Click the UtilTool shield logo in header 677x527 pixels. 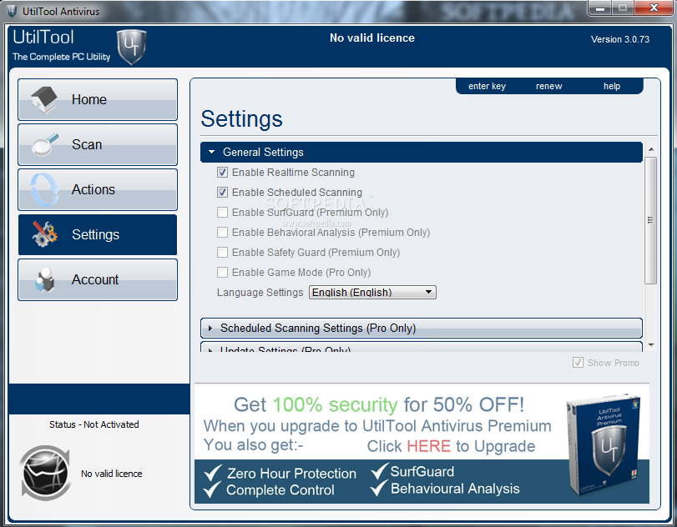point(131,47)
